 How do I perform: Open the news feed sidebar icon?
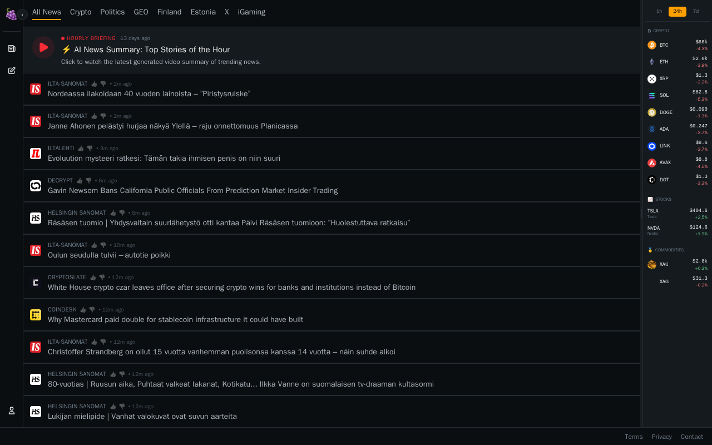(12, 48)
